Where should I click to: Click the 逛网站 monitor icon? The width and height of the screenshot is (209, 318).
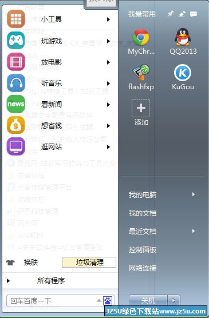16,146
